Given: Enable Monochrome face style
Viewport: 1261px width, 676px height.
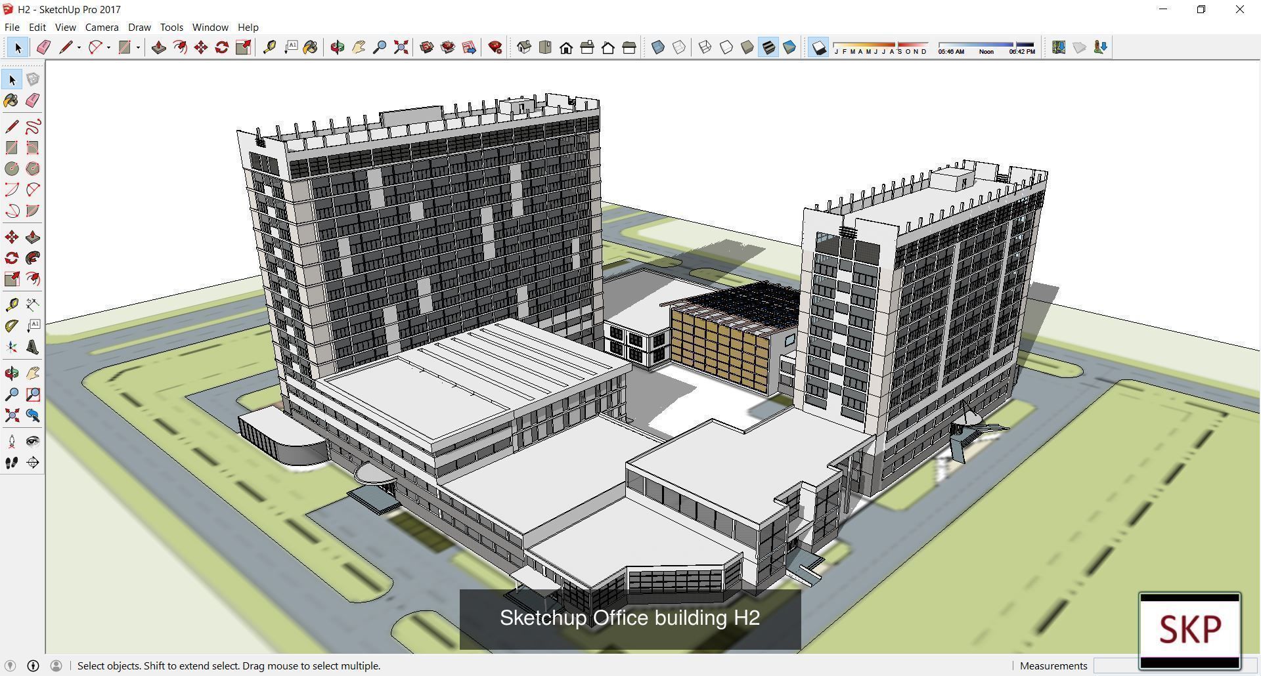Looking at the screenshot, I should [x=789, y=47].
